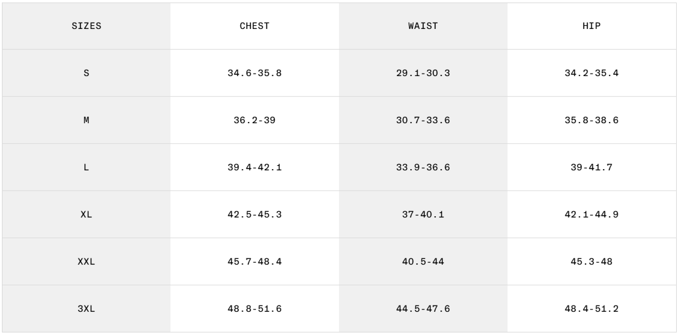Click chest value 39.4-42.1 in L row
678x335 pixels.
(254, 167)
